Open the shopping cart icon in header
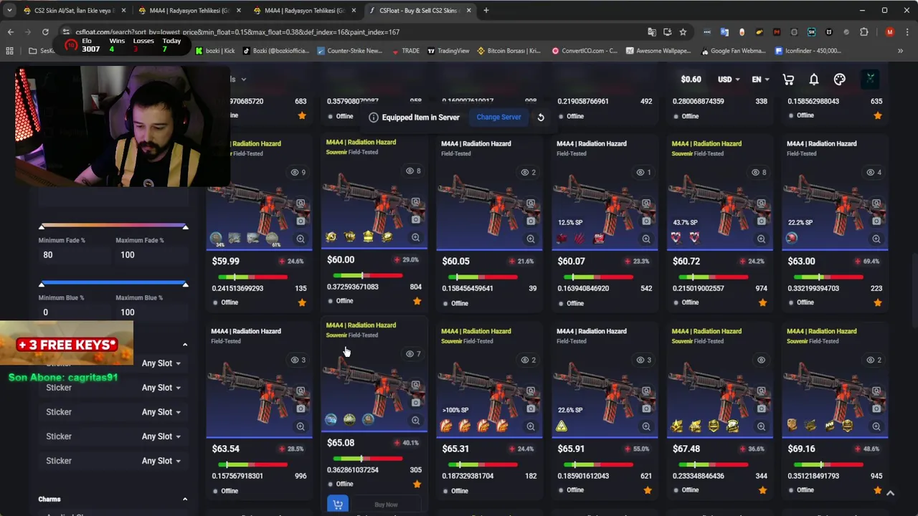This screenshot has width=918, height=516. point(788,80)
